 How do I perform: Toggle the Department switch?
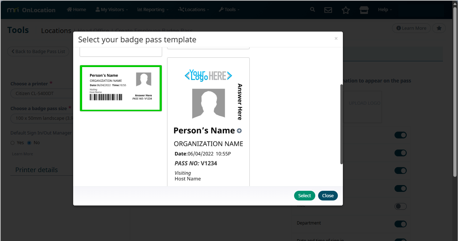pos(400,224)
